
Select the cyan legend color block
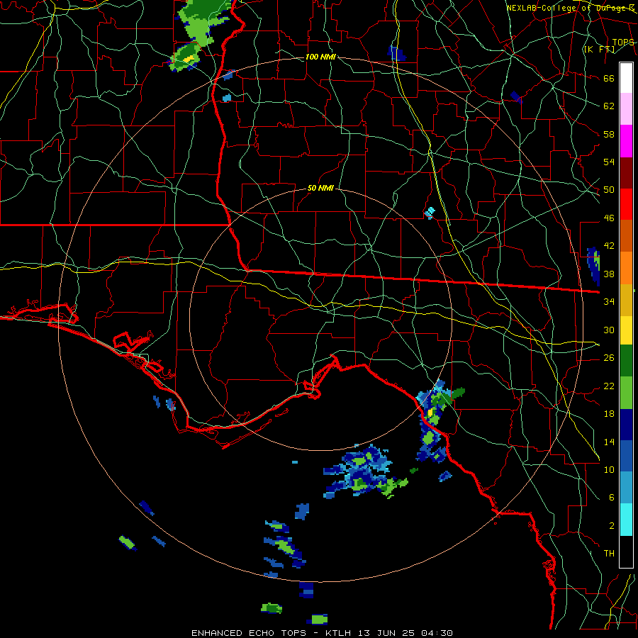click(x=626, y=520)
